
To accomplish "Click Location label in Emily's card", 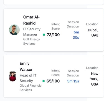I will click(x=92, y=68).
